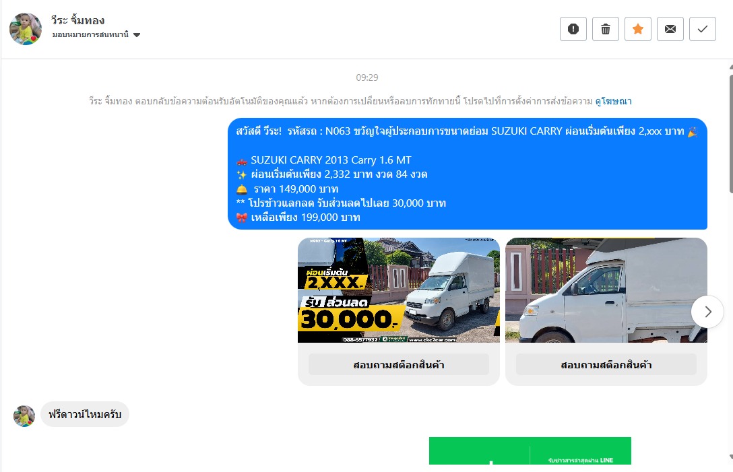The width and height of the screenshot is (733, 472).
Task: Open the green LINE banner image
Action: pyautogui.click(x=530, y=450)
